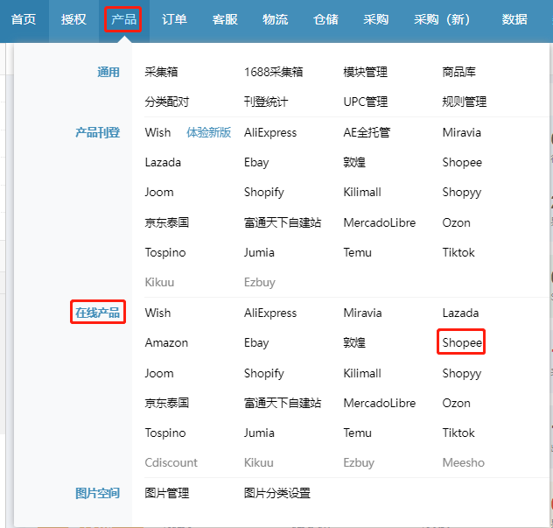Open Kilimall under 产品刊登

tap(362, 193)
